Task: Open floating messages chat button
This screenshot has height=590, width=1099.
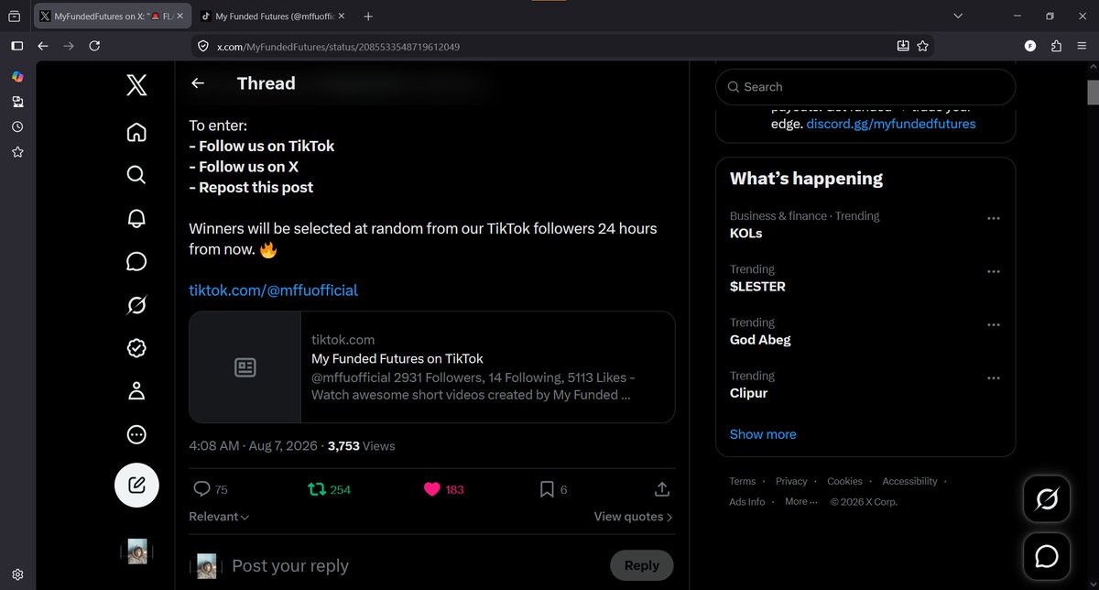Action: (x=1047, y=556)
